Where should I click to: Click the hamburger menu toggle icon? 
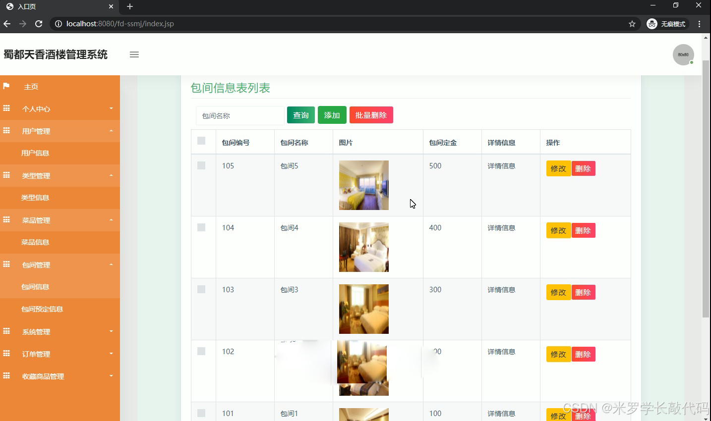point(134,54)
